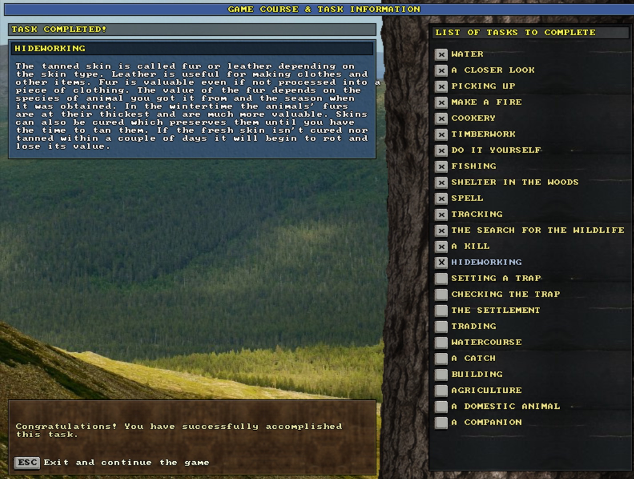Choose The Search for the Wildlife task
Image resolution: width=634 pixels, height=479 pixels.
(537, 230)
